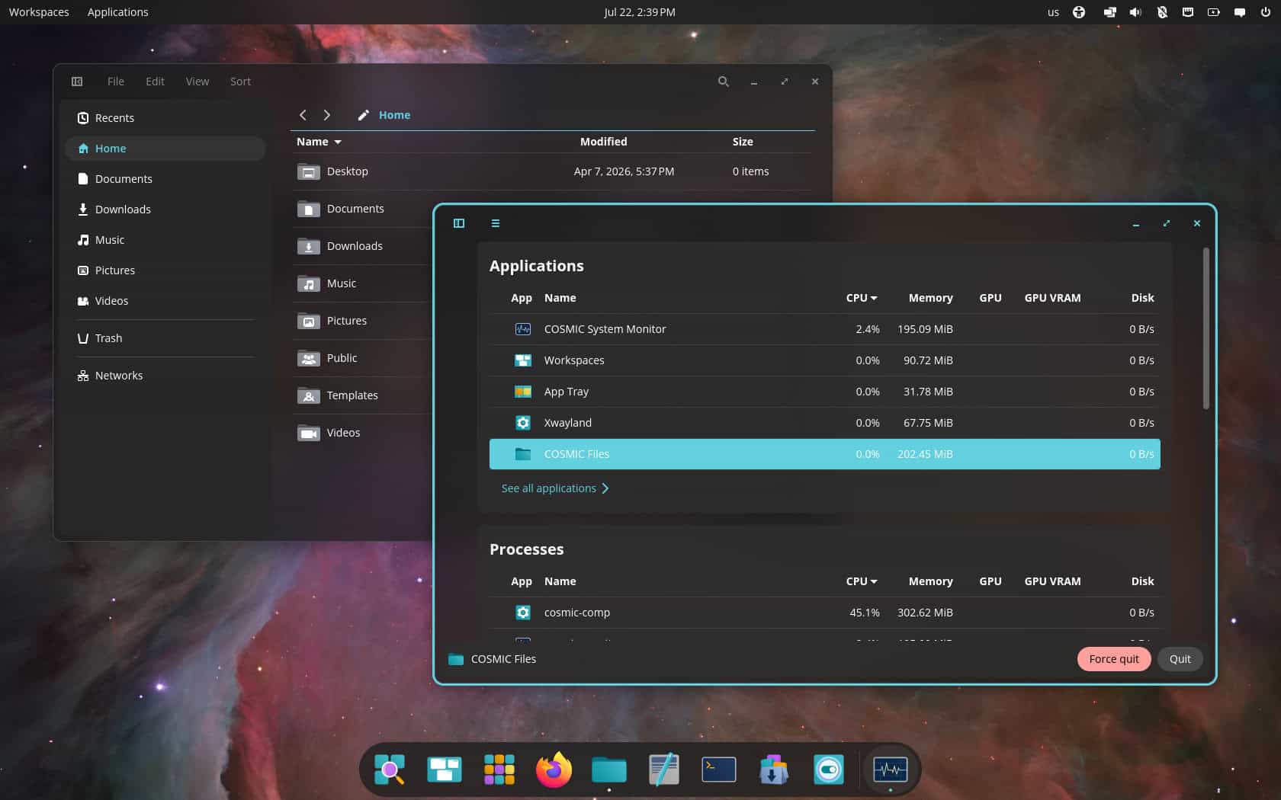Select Xwayland row in Applications
This screenshot has width=1281, height=800.
pos(825,423)
